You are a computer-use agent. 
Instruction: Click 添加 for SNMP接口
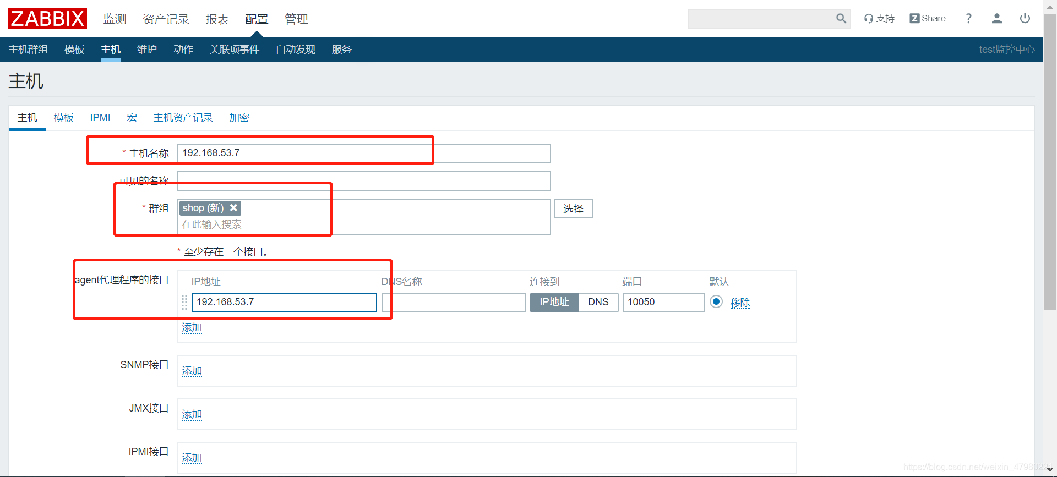pyautogui.click(x=192, y=371)
